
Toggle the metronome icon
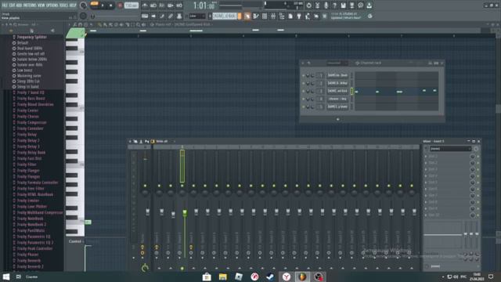point(145,5)
